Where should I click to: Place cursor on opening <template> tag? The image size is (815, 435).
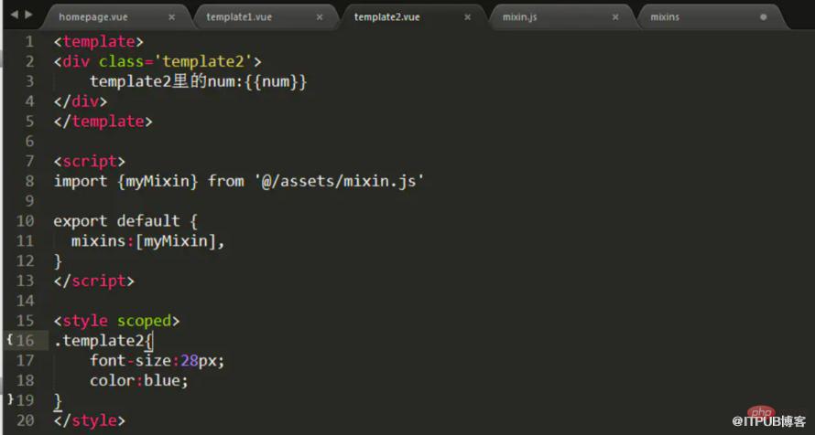pos(98,41)
